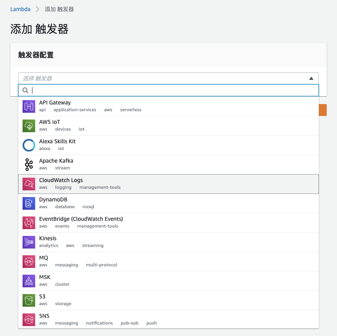
Task: Select CloudWatch Logs option
Action: pos(168,184)
